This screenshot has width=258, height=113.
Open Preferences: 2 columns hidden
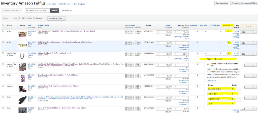pyautogui.click(x=244, y=3)
